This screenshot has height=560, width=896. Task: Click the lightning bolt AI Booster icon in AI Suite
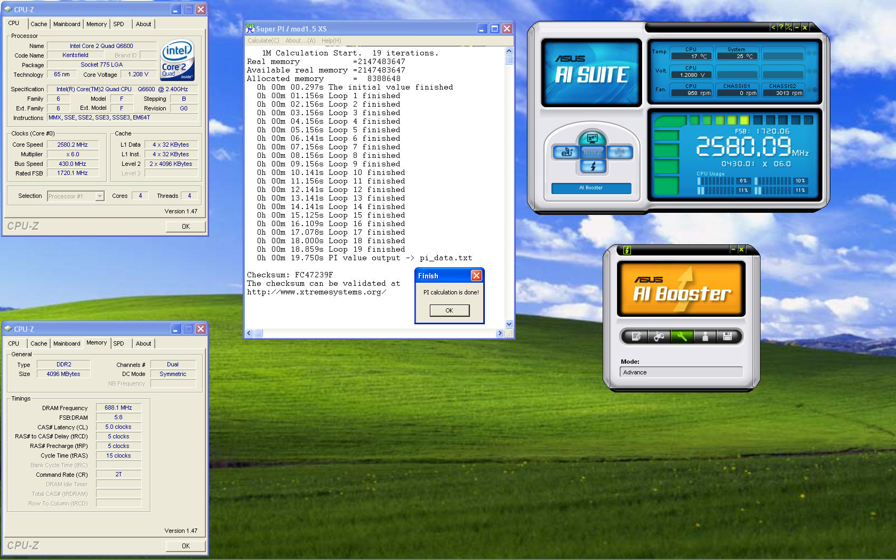pos(593,166)
